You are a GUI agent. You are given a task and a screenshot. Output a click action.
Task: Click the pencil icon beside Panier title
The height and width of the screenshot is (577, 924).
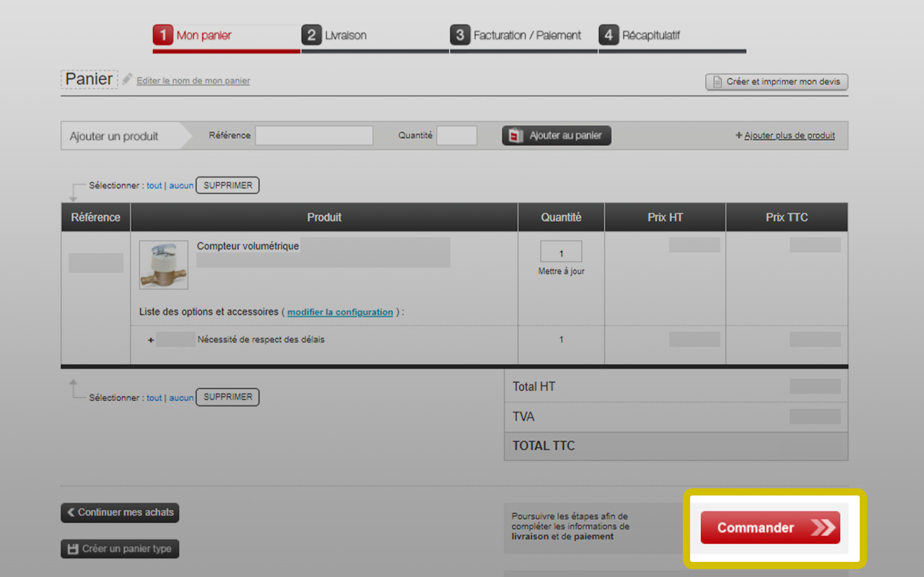(x=127, y=79)
